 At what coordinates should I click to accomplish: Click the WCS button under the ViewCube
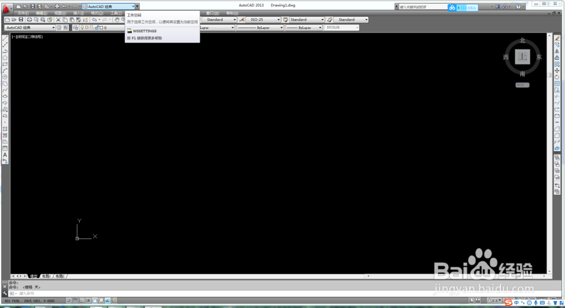pyautogui.click(x=522, y=85)
